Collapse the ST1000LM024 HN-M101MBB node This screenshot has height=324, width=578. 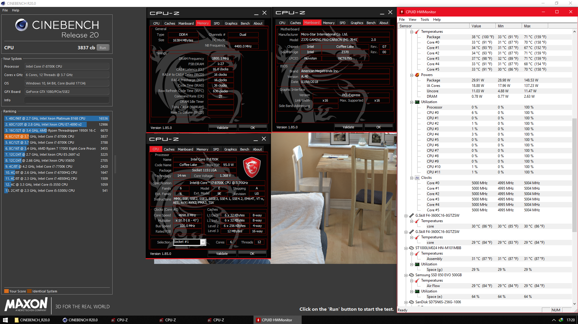point(406,248)
